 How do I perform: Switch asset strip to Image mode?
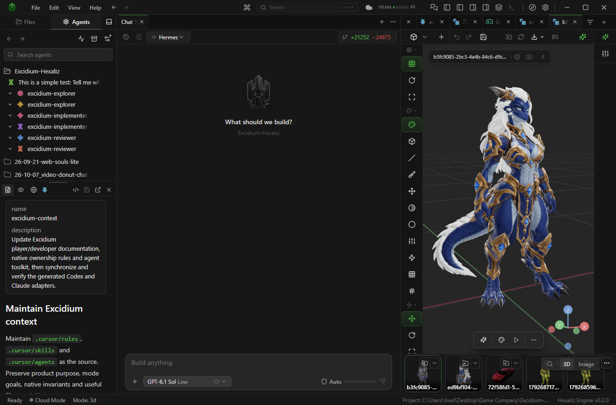pos(586,364)
